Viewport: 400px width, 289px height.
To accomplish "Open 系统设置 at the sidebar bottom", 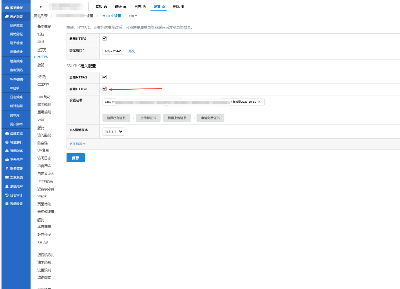I will point(15,204).
